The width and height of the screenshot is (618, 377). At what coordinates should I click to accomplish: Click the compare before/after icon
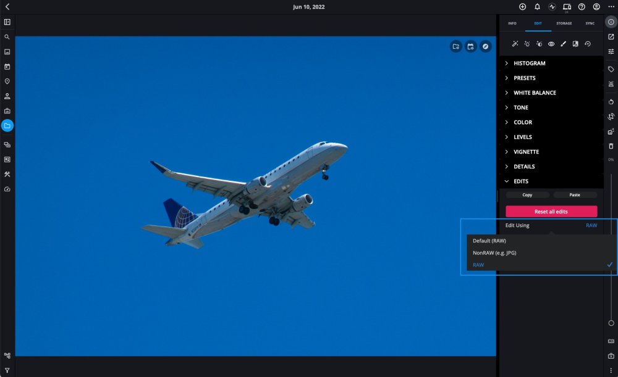[x=575, y=44]
